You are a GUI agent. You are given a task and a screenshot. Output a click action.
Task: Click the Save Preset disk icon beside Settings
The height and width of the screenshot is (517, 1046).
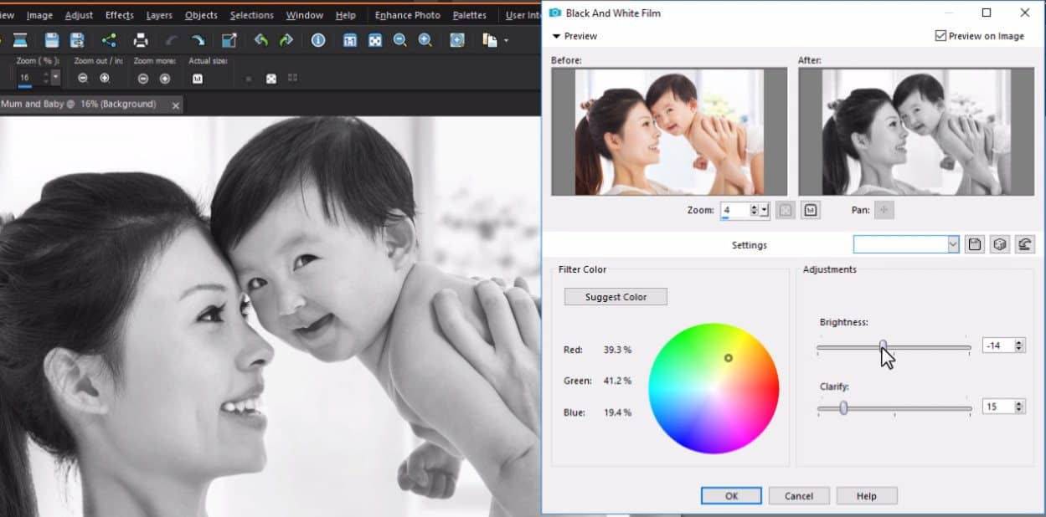(x=973, y=244)
